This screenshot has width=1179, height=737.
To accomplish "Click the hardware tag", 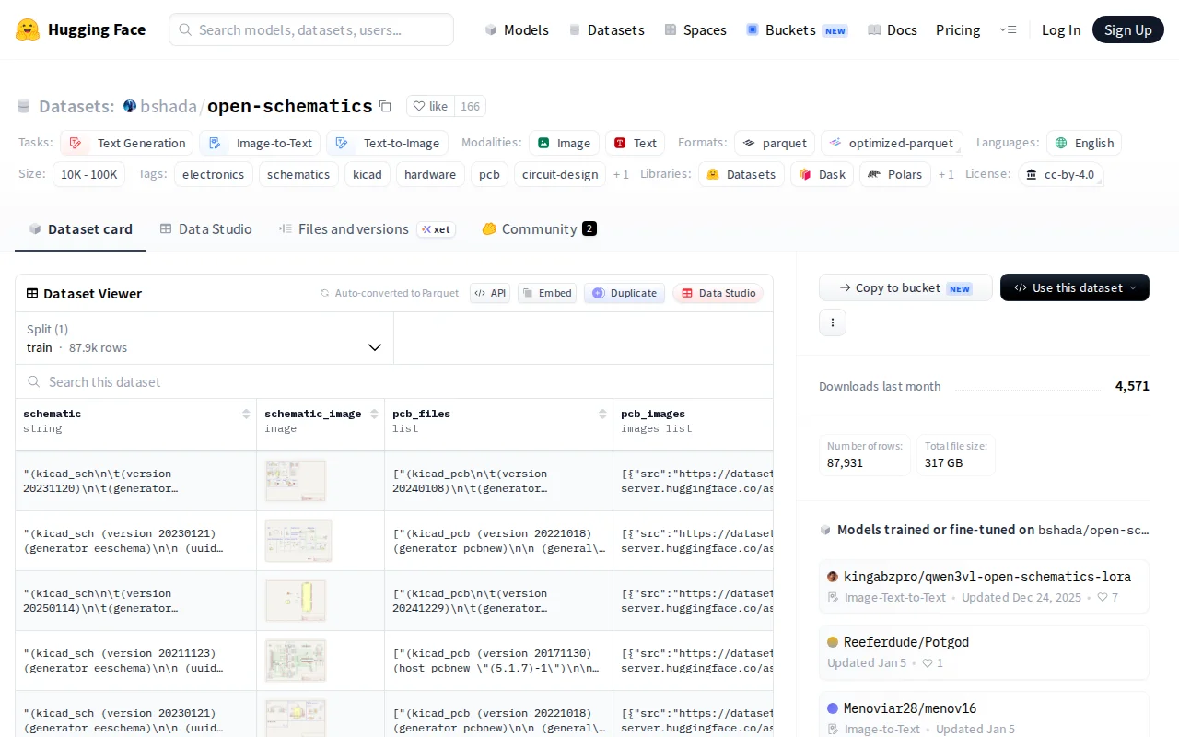I will pos(430,174).
